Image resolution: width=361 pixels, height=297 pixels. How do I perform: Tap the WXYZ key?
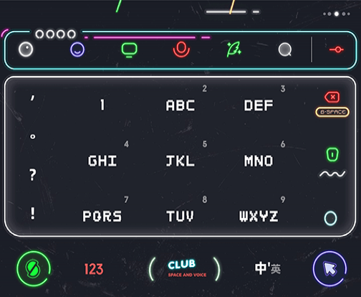coord(259,216)
